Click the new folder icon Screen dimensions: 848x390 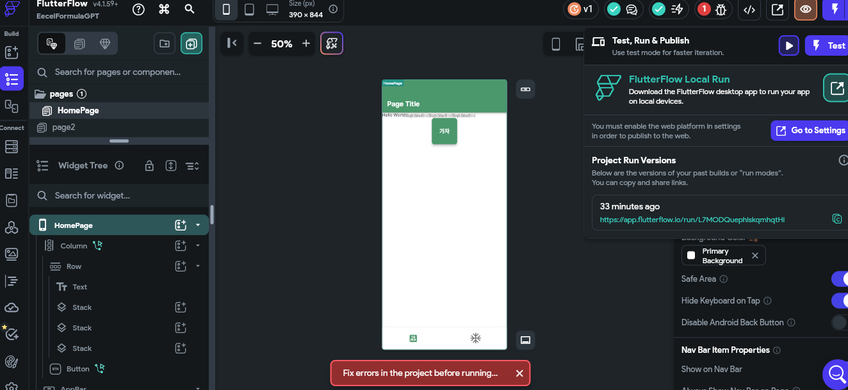(165, 44)
